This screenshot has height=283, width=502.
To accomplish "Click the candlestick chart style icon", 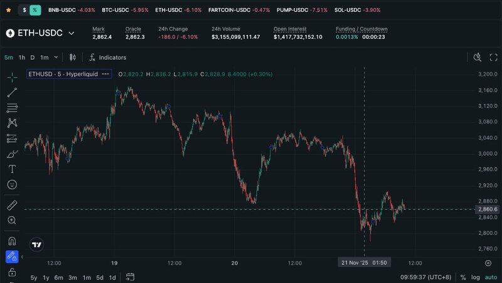I will click(73, 57).
